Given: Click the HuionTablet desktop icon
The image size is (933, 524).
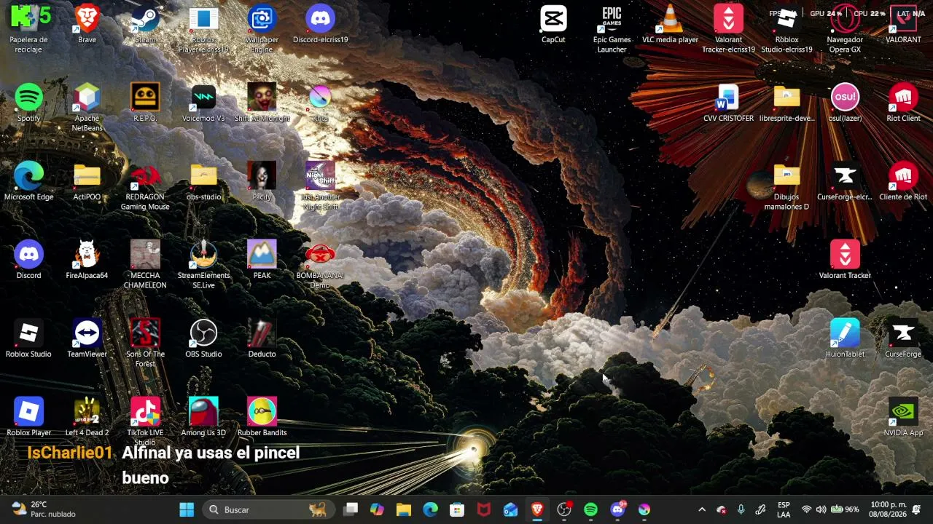Looking at the screenshot, I should tap(845, 338).
